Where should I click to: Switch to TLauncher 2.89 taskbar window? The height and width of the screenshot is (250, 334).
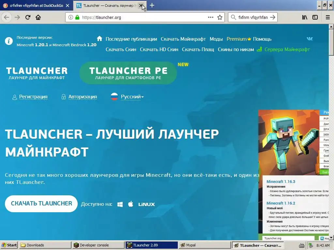[x=151, y=245]
